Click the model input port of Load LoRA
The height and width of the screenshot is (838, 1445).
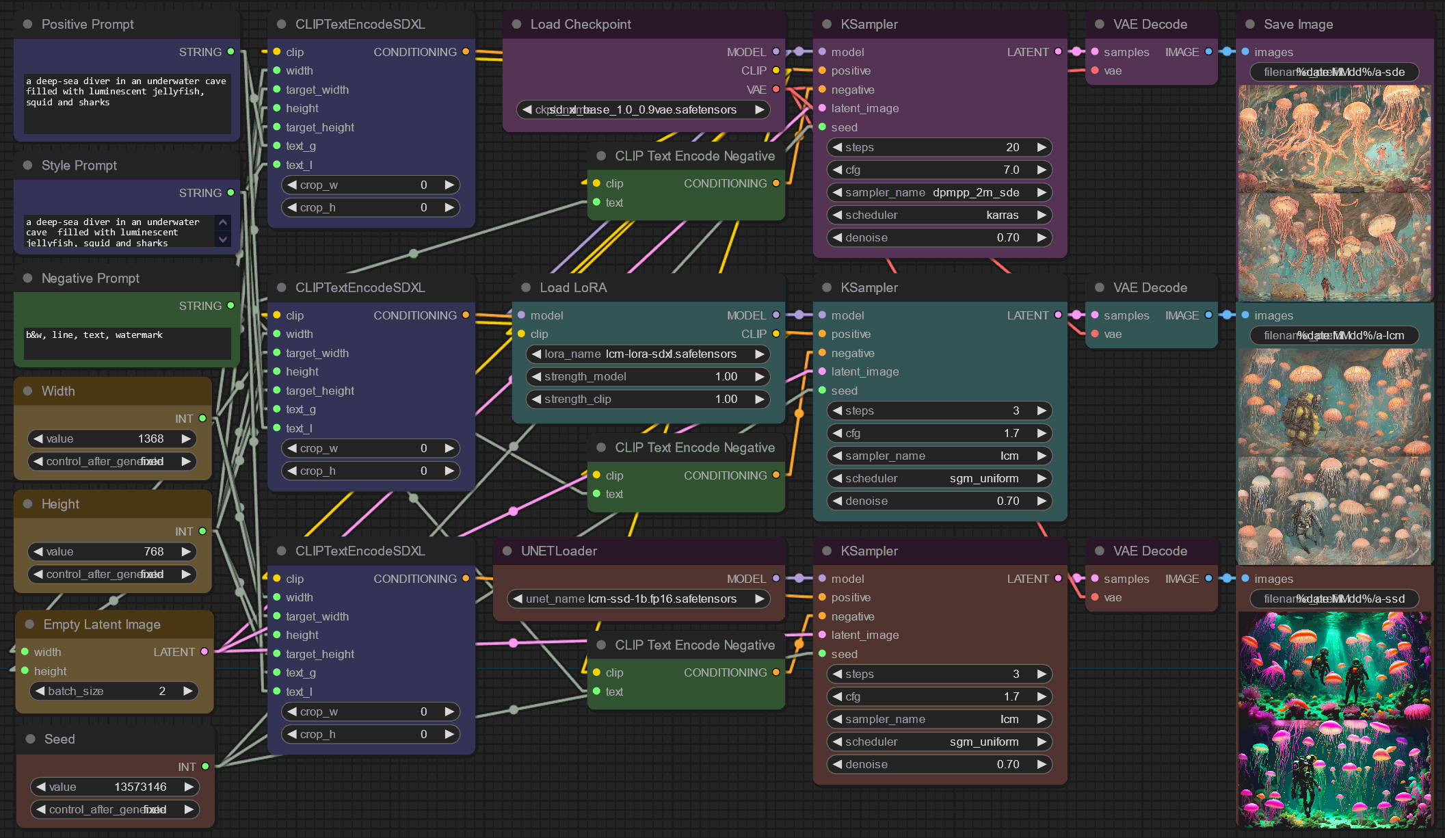click(522, 315)
